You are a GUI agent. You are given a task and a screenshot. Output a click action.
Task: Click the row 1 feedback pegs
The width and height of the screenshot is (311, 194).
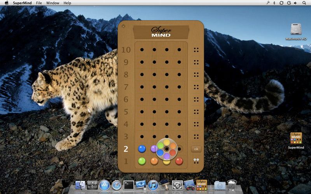pyautogui.click(x=196, y=161)
